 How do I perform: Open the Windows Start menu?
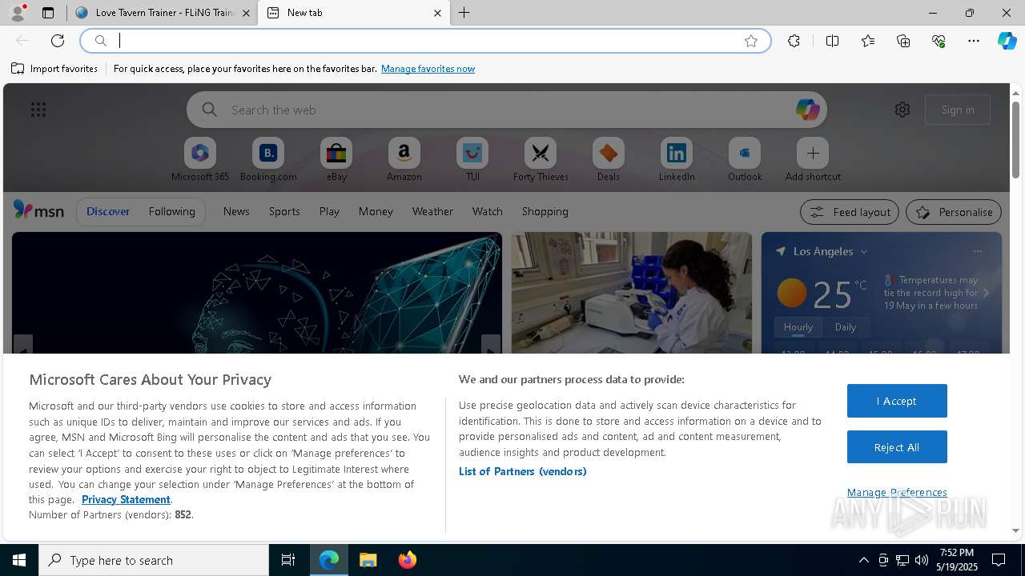(x=19, y=560)
